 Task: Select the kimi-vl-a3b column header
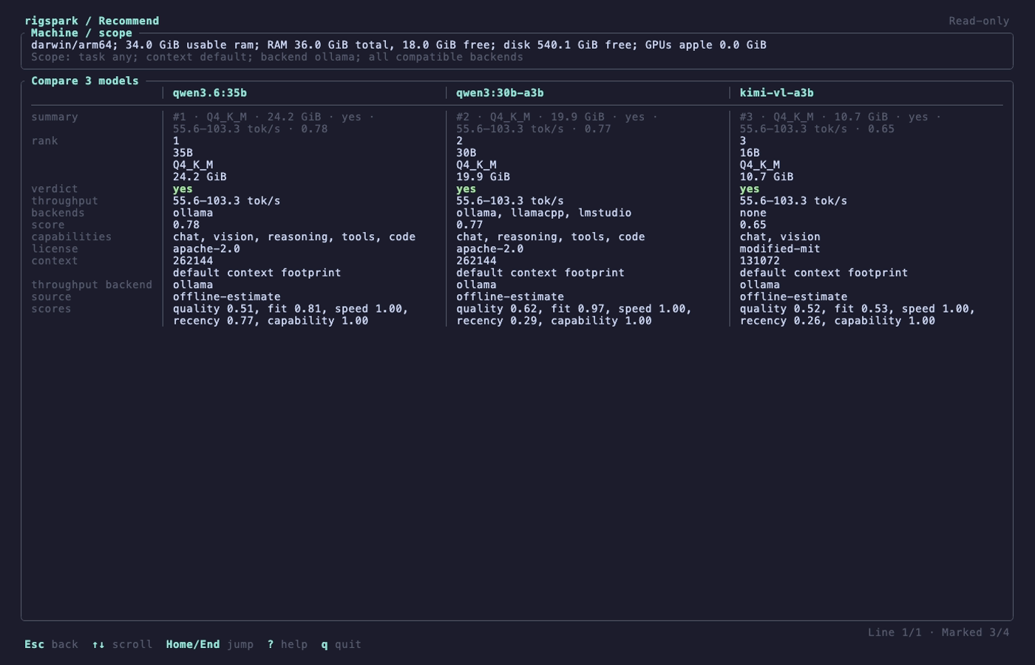(776, 93)
